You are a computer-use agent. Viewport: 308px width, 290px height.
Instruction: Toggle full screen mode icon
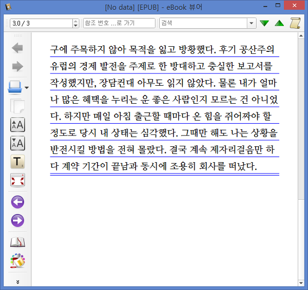[x=17, y=180]
